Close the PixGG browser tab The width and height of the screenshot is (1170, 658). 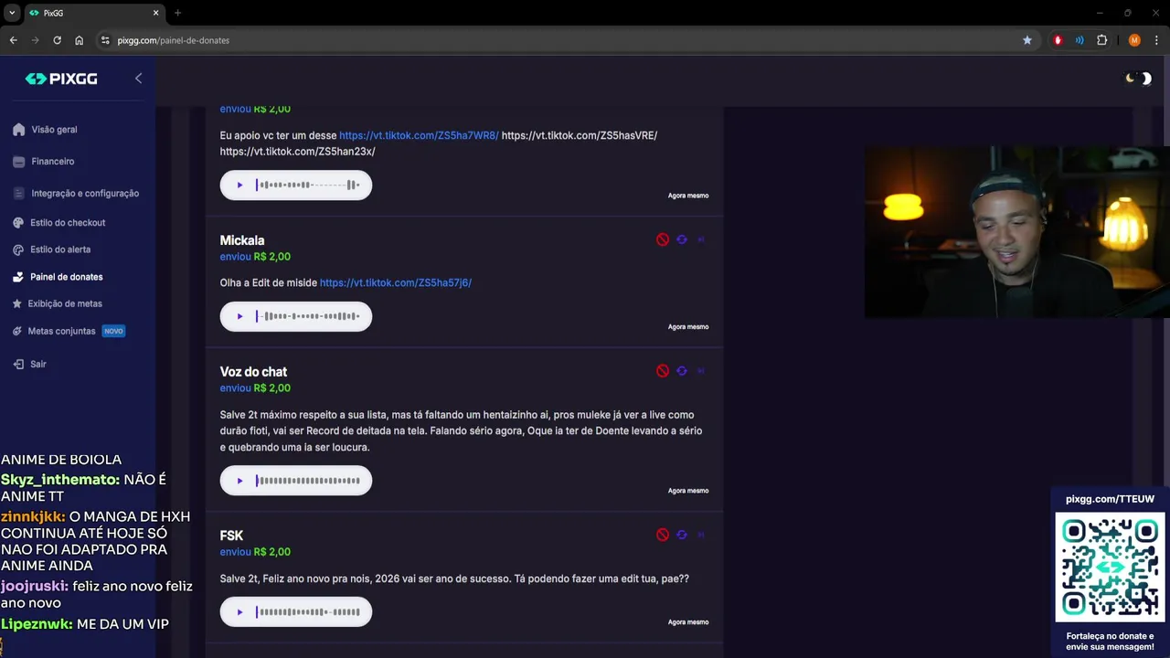tap(155, 13)
